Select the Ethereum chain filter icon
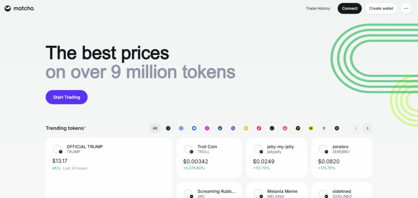 point(181,128)
